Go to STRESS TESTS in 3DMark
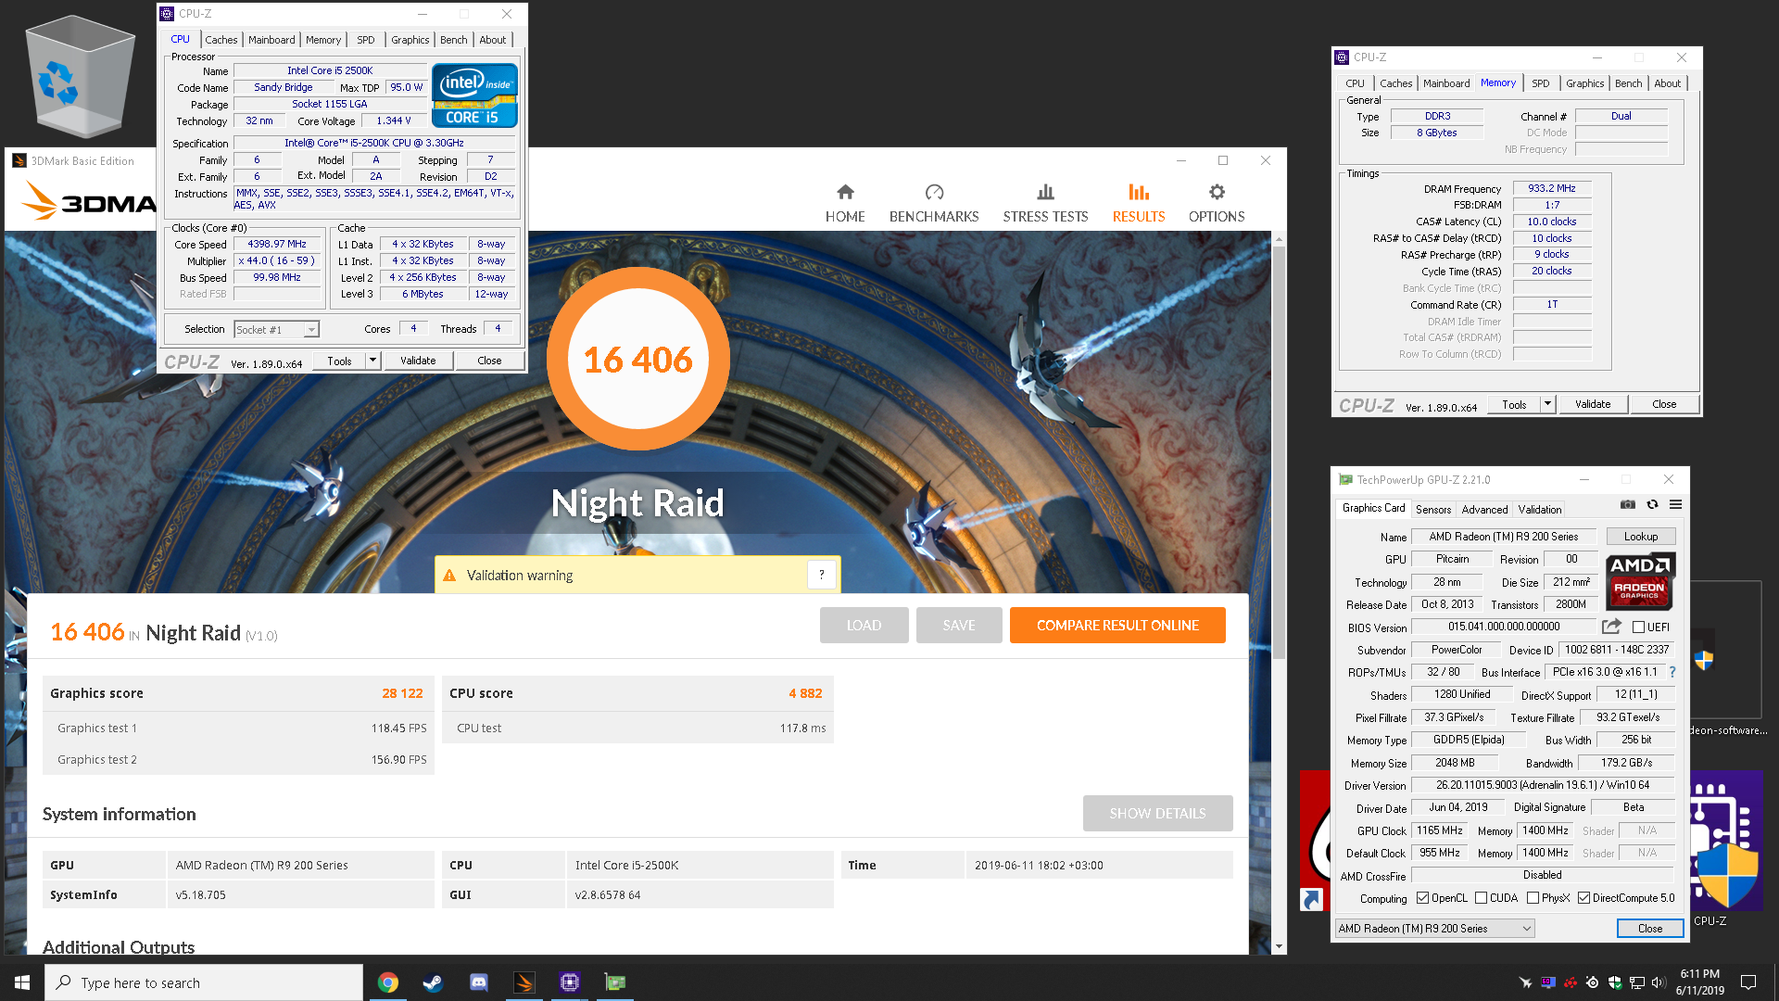 pyautogui.click(x=1045, y=203)
